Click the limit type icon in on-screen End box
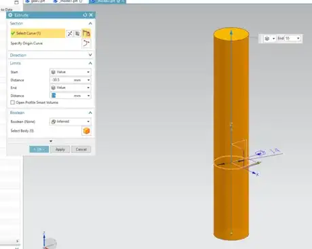312x249 pixels. 267,39
